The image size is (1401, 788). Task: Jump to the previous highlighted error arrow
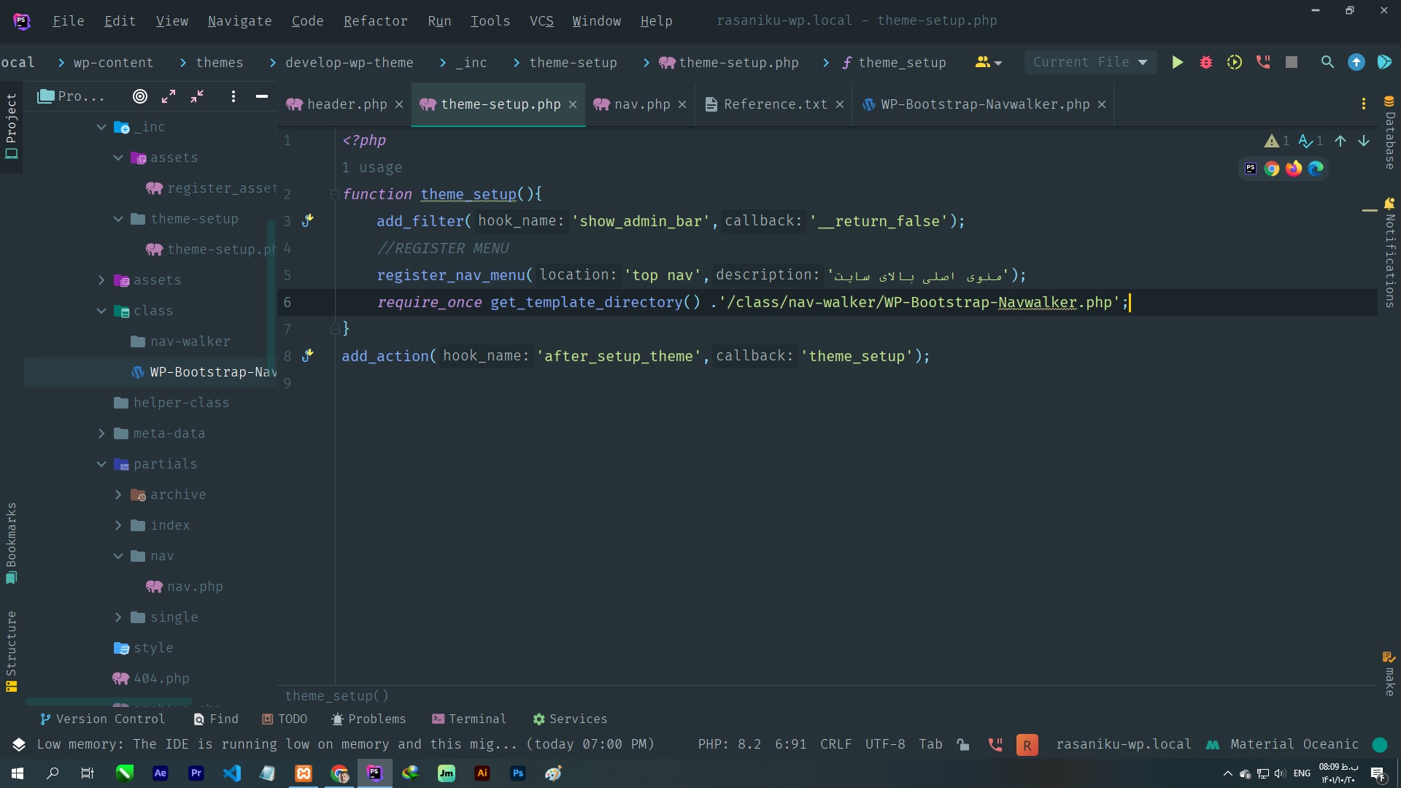click(x=1340, y=141)
